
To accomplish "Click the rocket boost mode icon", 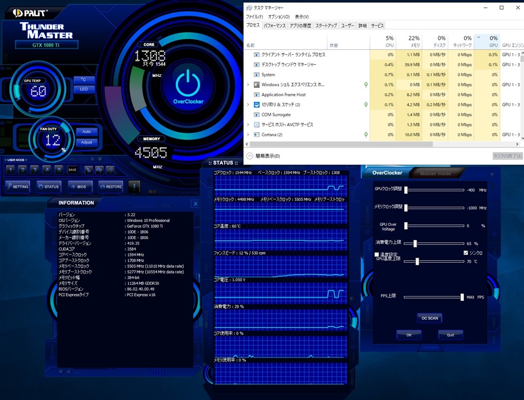I will [x=89, y=170].
